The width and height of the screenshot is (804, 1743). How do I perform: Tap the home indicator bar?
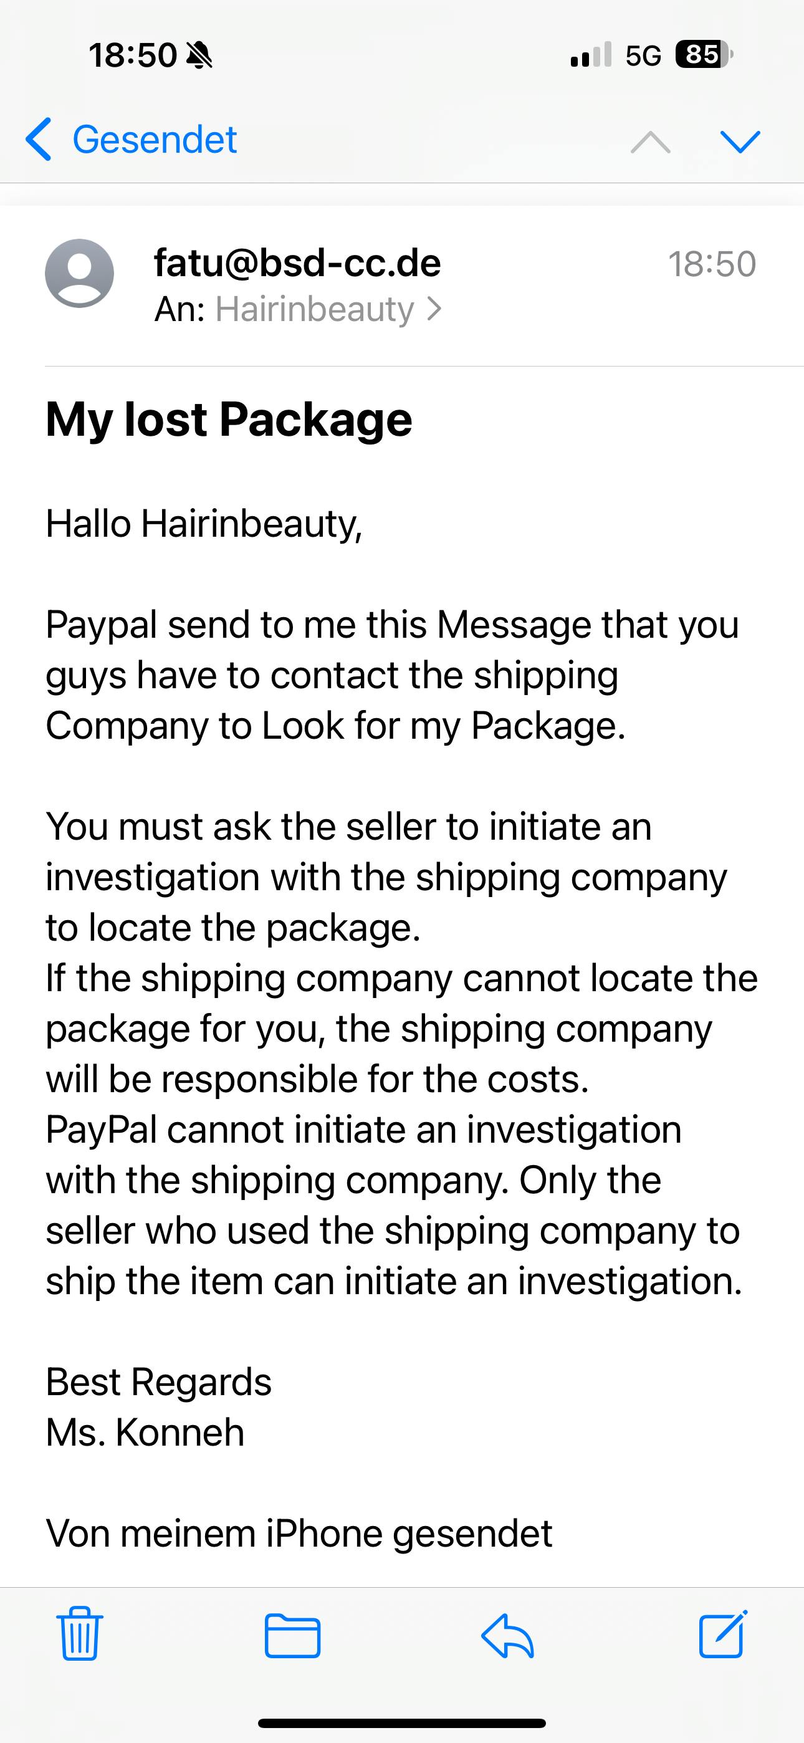[402, 1724]
